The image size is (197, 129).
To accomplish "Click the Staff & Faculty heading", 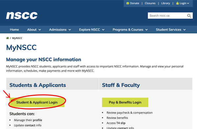I will point(121,85).
